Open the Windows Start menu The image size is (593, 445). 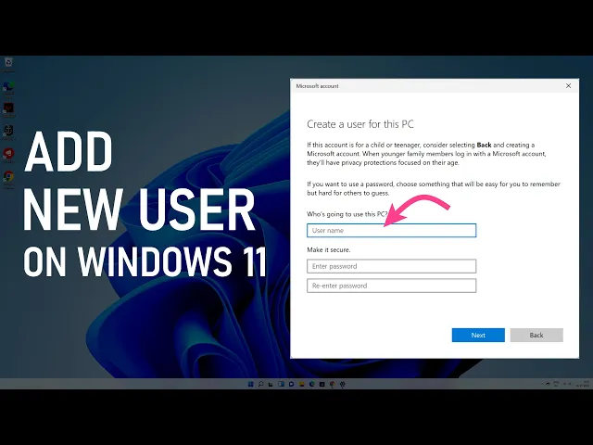click(x=251, y=384)
